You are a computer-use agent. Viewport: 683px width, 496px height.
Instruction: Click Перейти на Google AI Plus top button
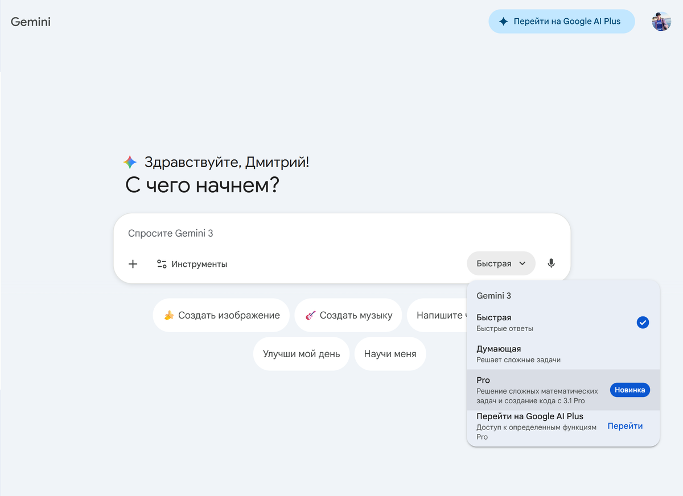click(x=562, y=22)
